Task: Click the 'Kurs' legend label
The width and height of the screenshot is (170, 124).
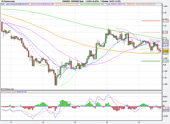Action: (3, 4)
